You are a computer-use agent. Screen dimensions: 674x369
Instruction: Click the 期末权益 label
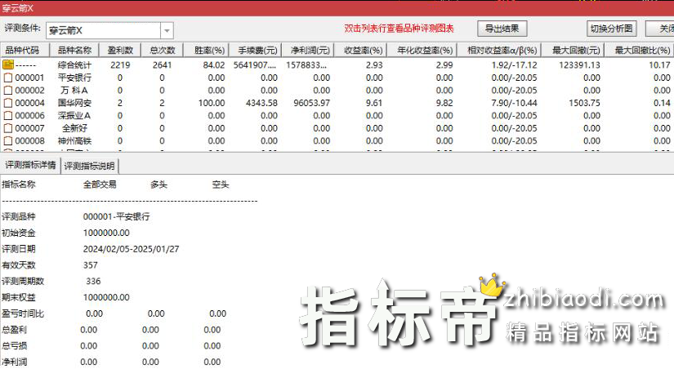(x=19, y=297)
